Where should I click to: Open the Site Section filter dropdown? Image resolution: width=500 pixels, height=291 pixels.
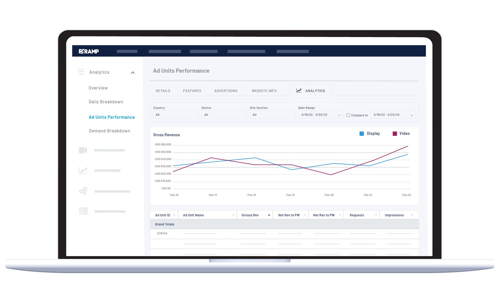tap(272, 115)
